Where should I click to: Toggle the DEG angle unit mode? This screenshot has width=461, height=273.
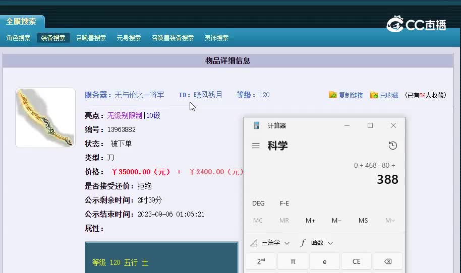point(258,203)
